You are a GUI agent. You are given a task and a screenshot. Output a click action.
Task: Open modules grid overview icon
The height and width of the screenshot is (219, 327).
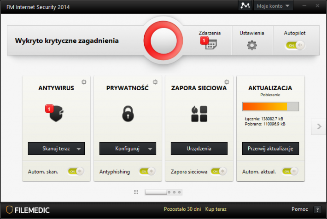coord(136,192)
